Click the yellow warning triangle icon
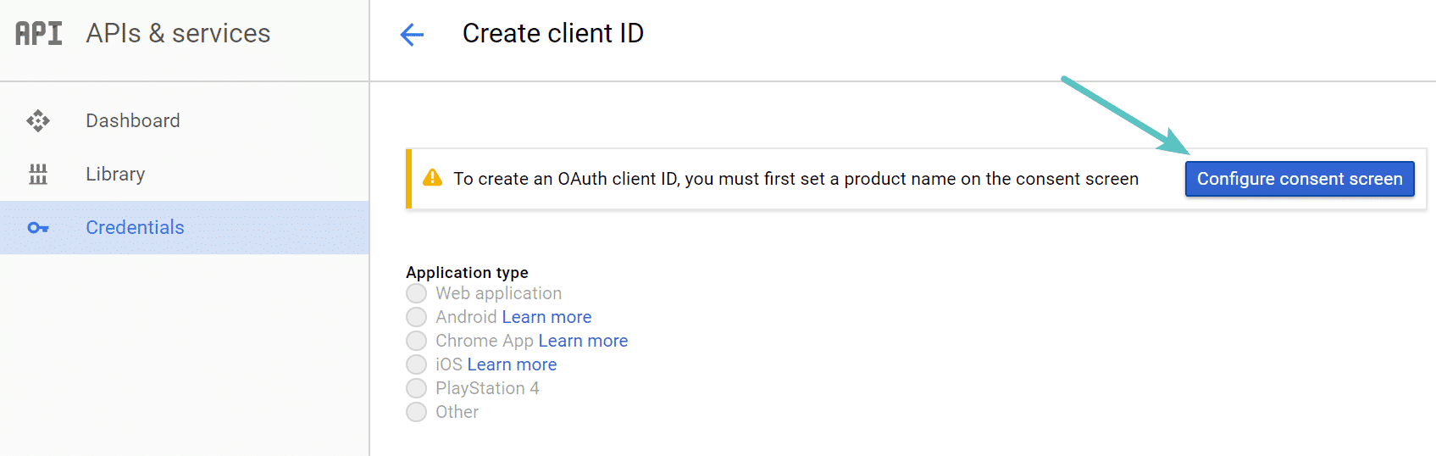The width and height of the screenshot is (1436, 456). (432, 178)
